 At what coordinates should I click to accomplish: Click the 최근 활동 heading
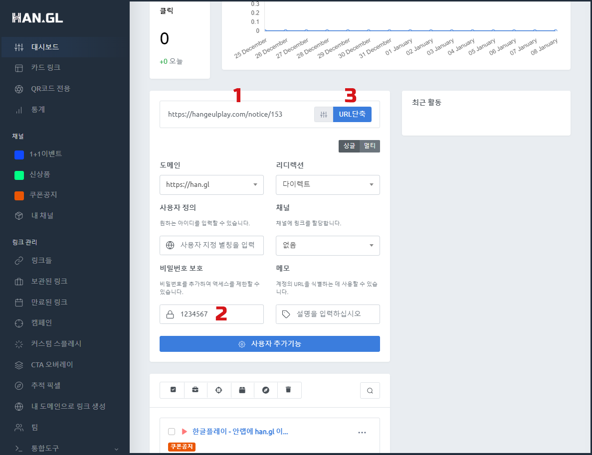point(426,102)
